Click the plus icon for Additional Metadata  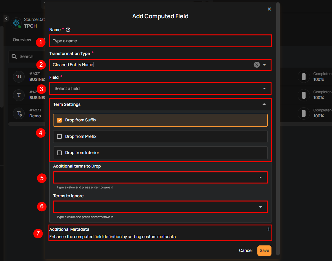(269, 229)
